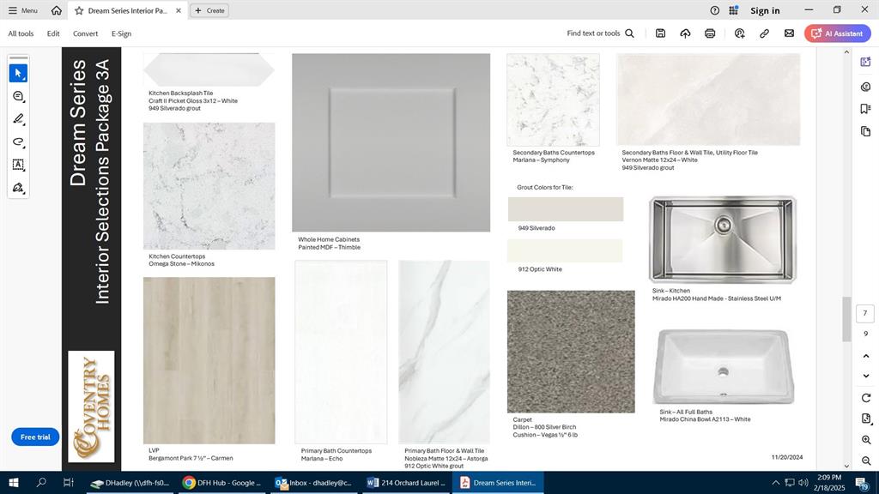Pick the freehand Draw tool

[x=18, y=142]
